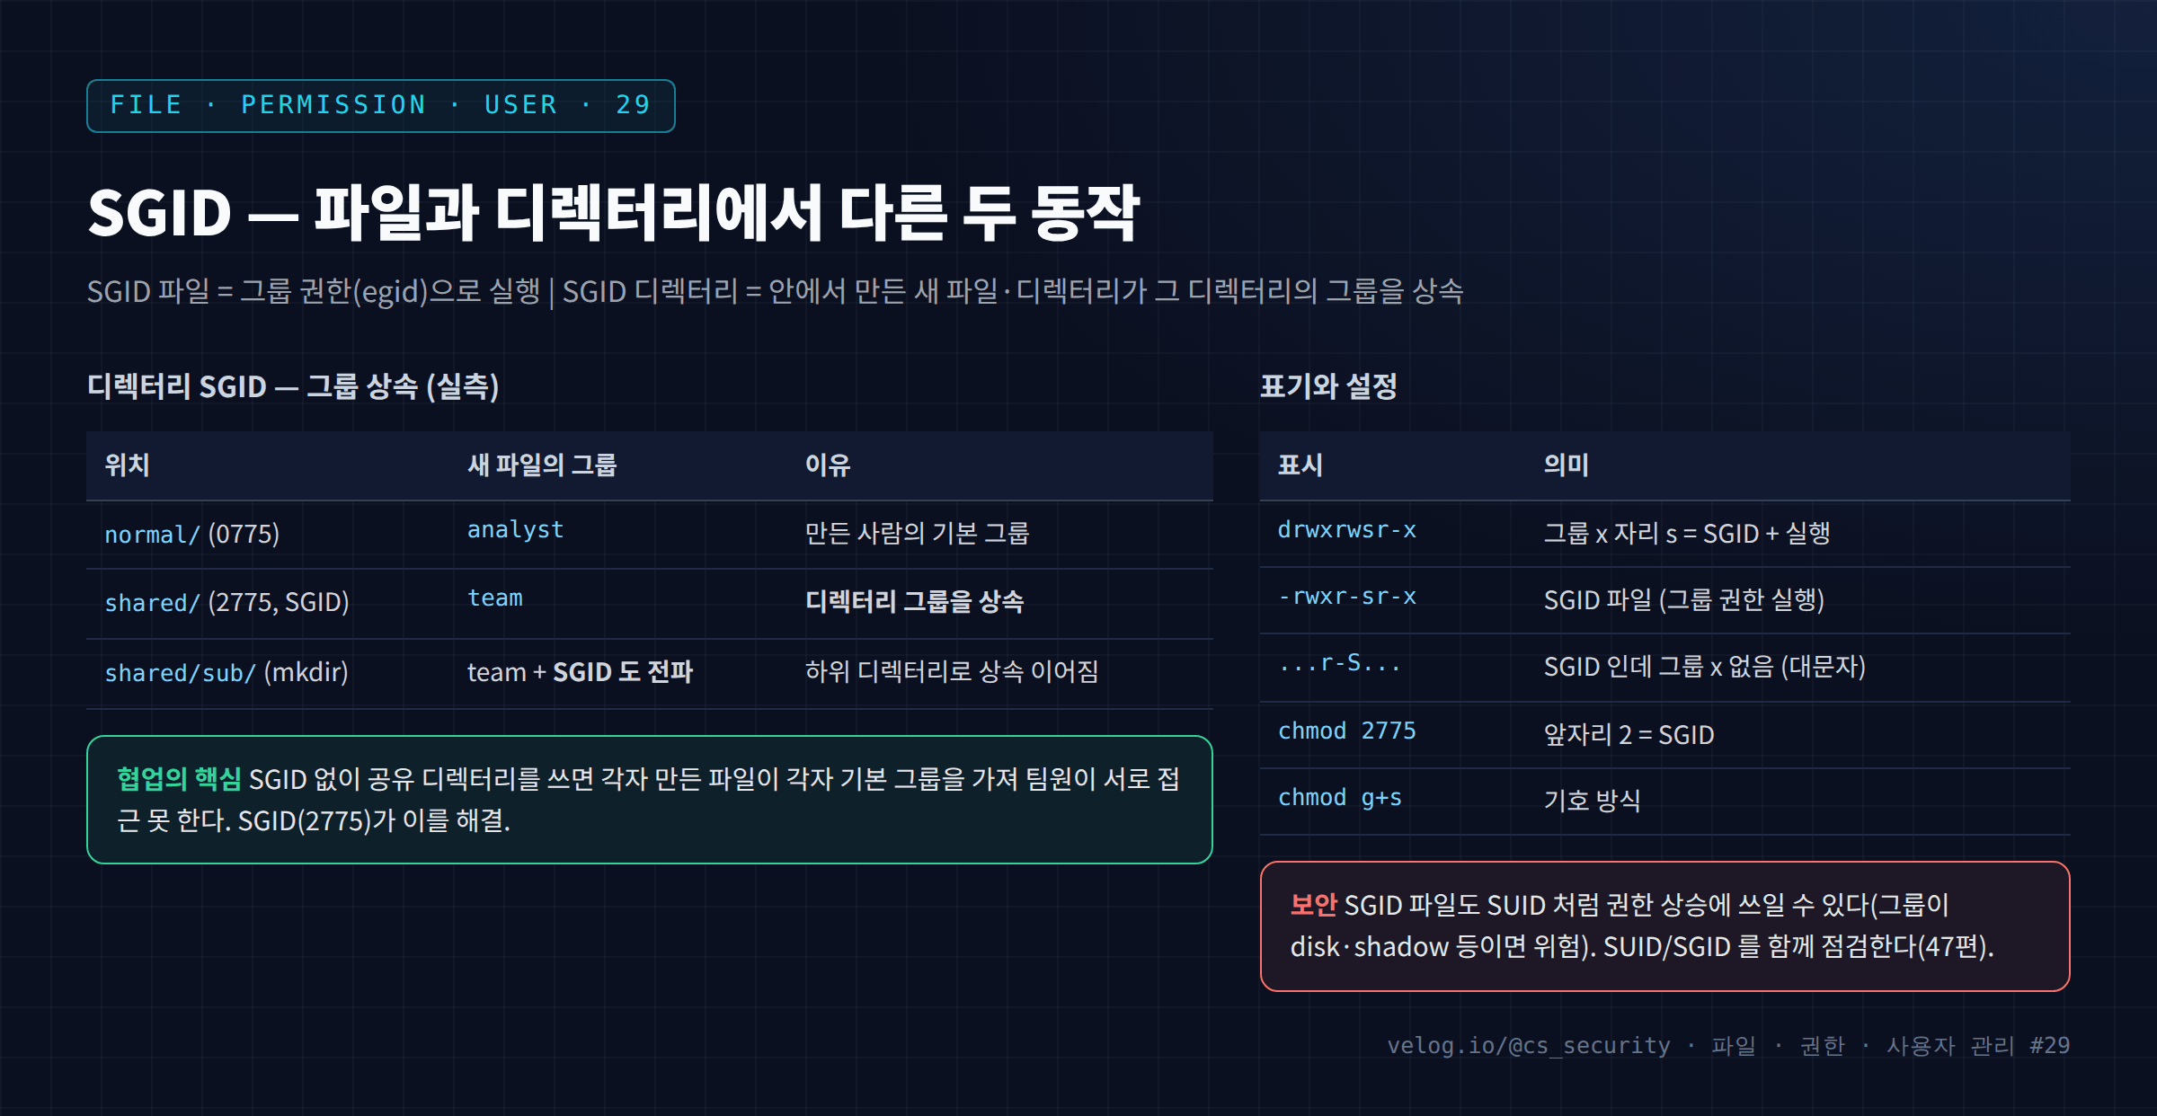Click the 의미 column header
The image size is (2157, 1116).
1566,465
